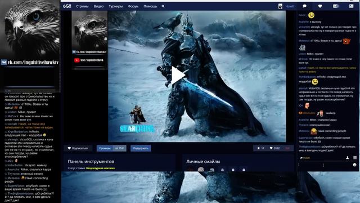Screen dimensions: 360x203
Task: Click the Поддержать button
Action: pos(141,148)
